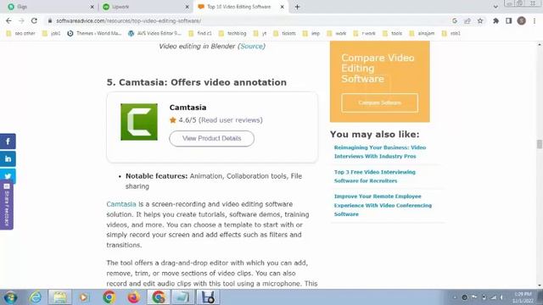Launch Firefox from the taskbar

[133, 297]
